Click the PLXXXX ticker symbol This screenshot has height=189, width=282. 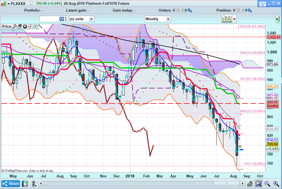(18, 4)
